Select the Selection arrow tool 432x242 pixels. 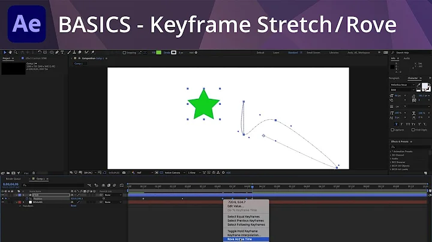pyautogui.click(x=5, y=52)
